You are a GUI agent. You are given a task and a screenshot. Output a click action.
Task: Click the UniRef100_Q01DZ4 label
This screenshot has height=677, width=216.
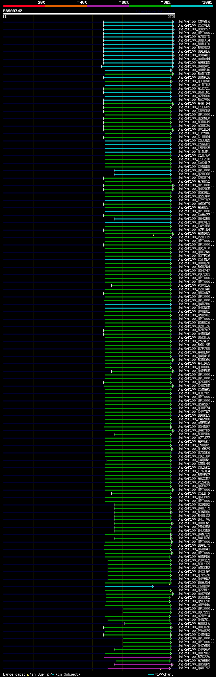point(194,130)
